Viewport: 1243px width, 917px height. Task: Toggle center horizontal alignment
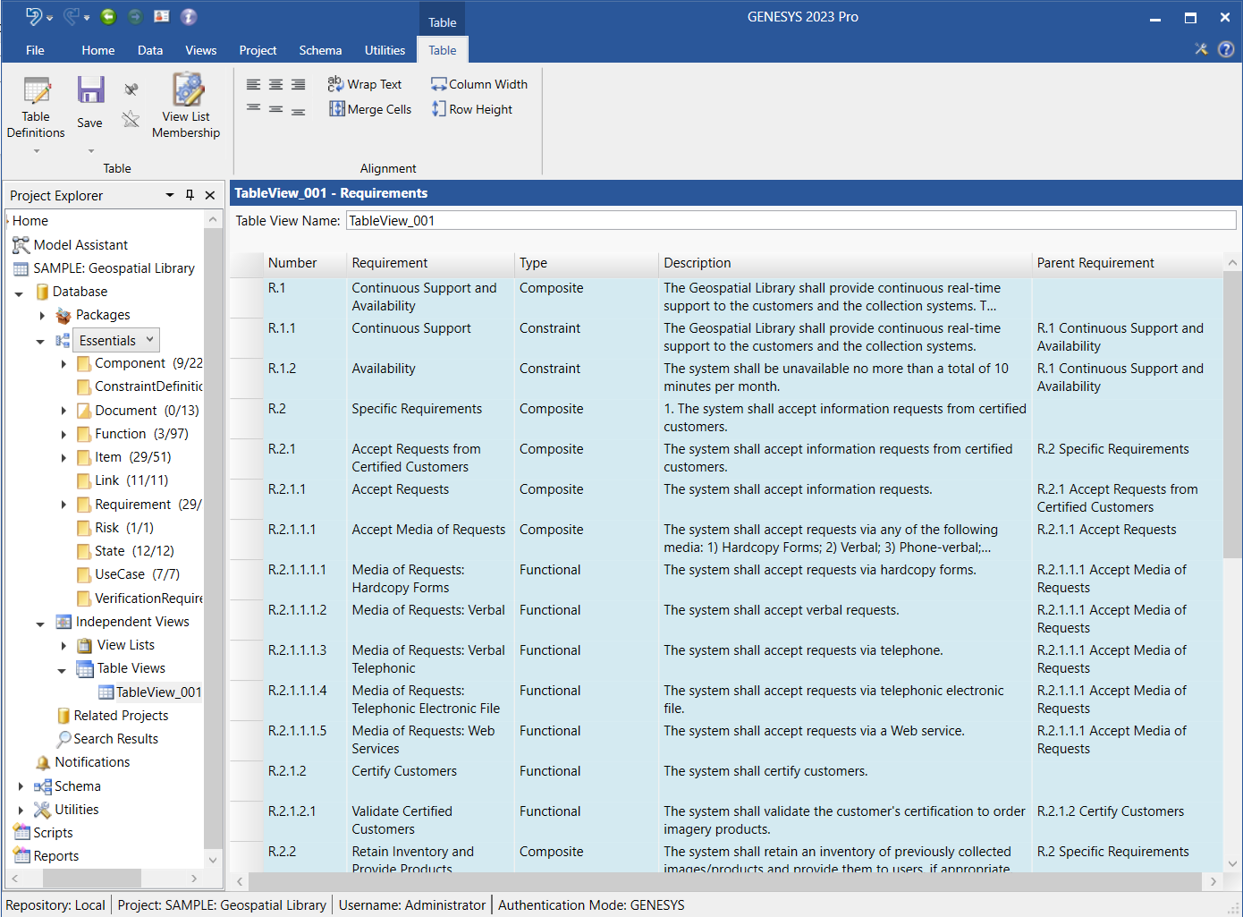pos(276,84)
